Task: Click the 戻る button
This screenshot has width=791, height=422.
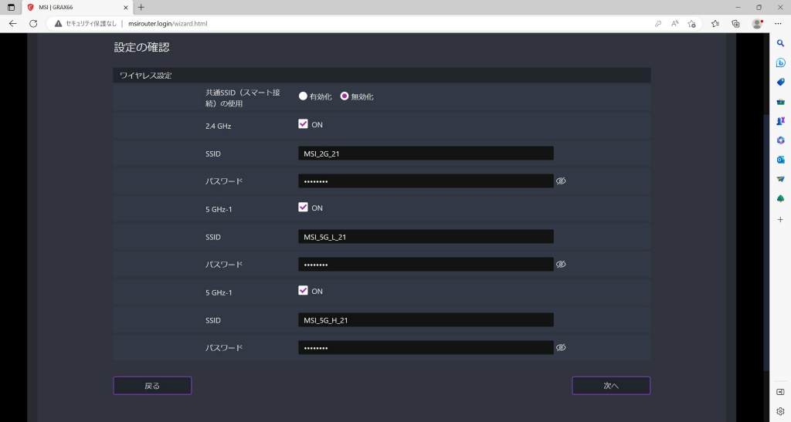Action: coord(152,386)
